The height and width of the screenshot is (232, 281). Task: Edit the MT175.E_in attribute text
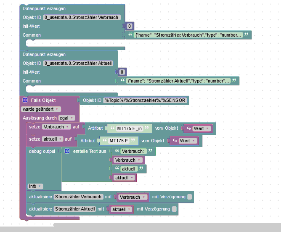pos(130,128)
